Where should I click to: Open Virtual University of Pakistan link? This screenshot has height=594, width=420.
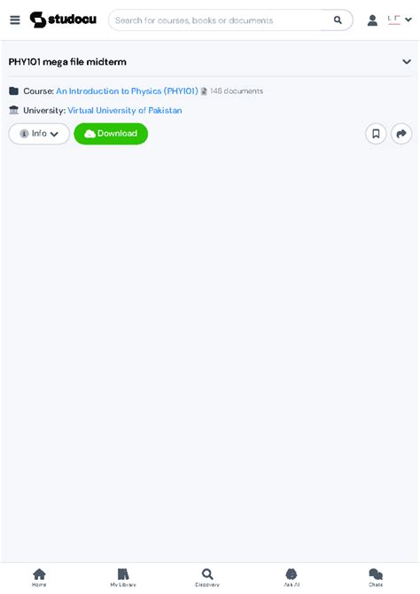click(x=125, y=110)
